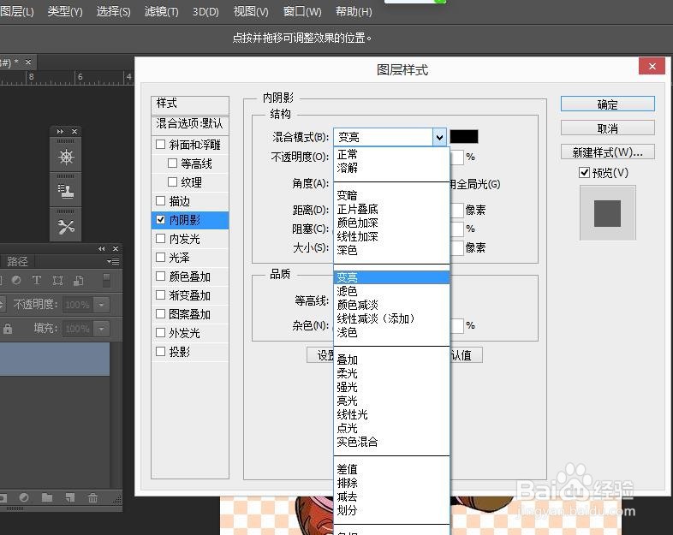Enable Bevel and Emboss checkbox
This screenshot has height=535, width=673.
pos(160,144)
